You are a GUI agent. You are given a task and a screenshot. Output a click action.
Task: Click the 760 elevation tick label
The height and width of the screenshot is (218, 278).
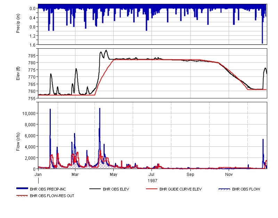[32, 91]
